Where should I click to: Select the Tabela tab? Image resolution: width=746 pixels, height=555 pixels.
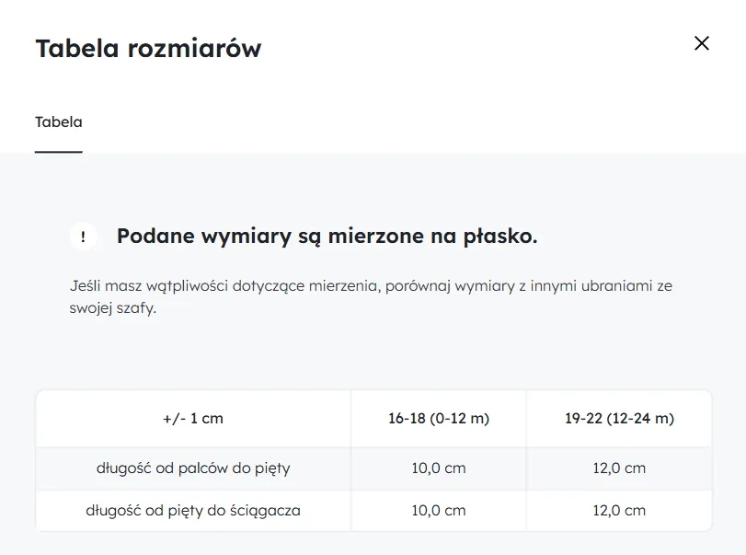pyautogui.click(x=58, y=121)
